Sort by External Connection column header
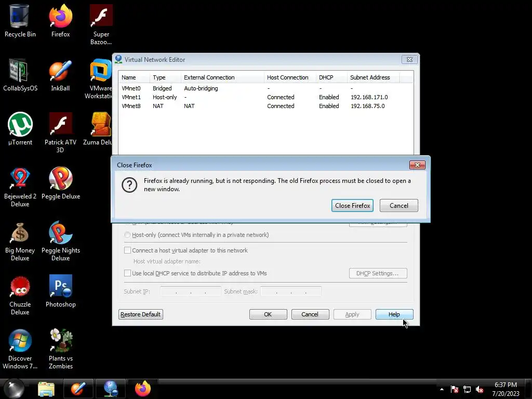 222,77
